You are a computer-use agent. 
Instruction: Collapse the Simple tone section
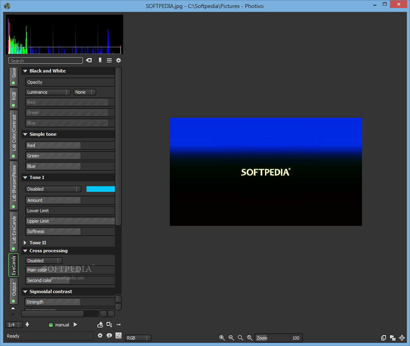[x=25, y=134]
